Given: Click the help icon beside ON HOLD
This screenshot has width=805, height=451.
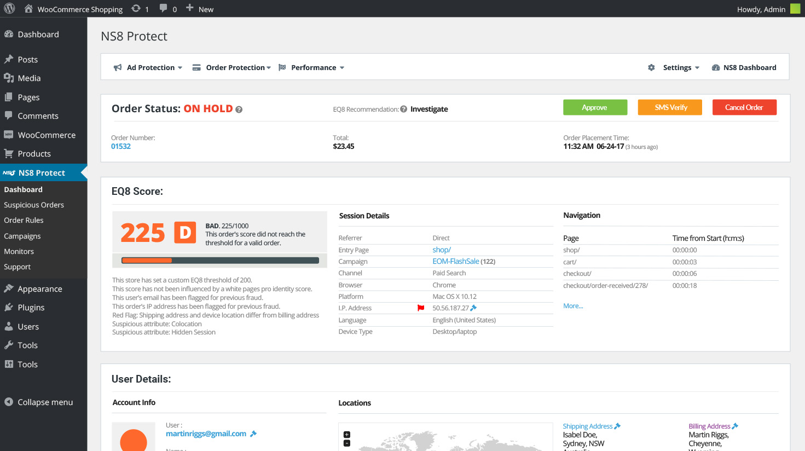Looking at the screenshot, I should click(x=239, y=109).
